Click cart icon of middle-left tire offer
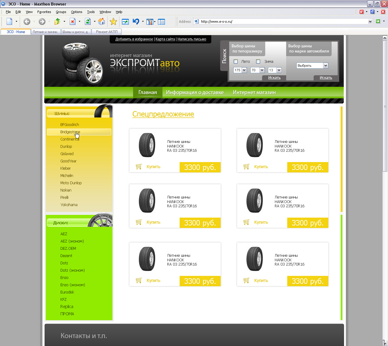The height and width of the screenshot is (346, 388). tap(139, 222)
